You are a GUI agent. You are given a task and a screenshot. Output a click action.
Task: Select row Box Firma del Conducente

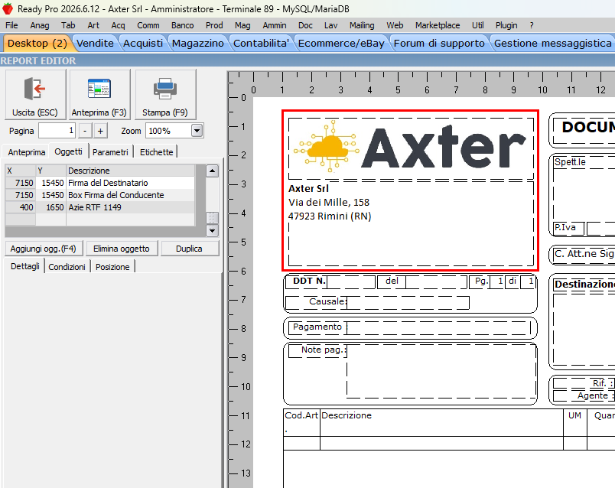coord(100,195)
